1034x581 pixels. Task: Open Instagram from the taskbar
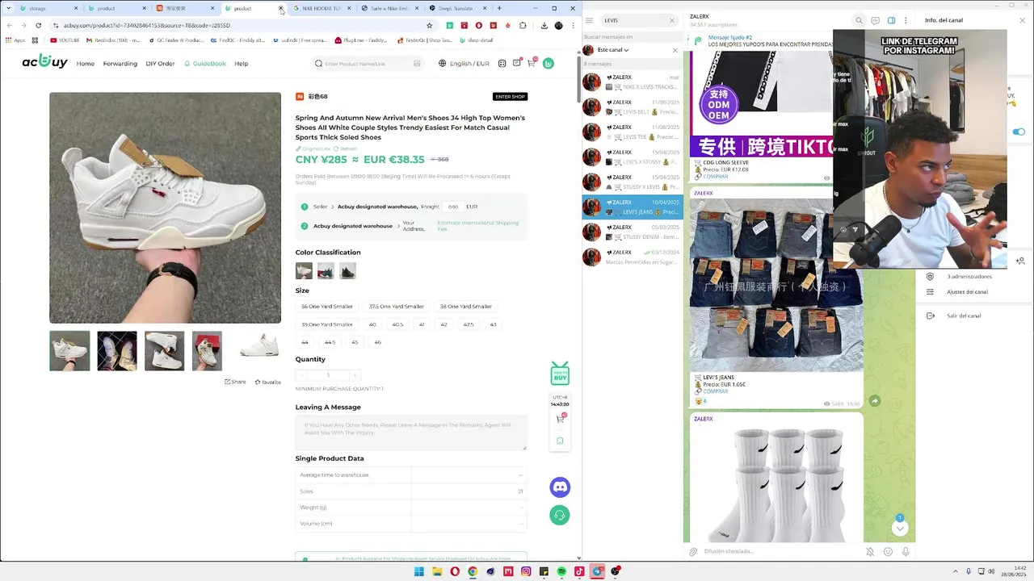coord(526,571)
